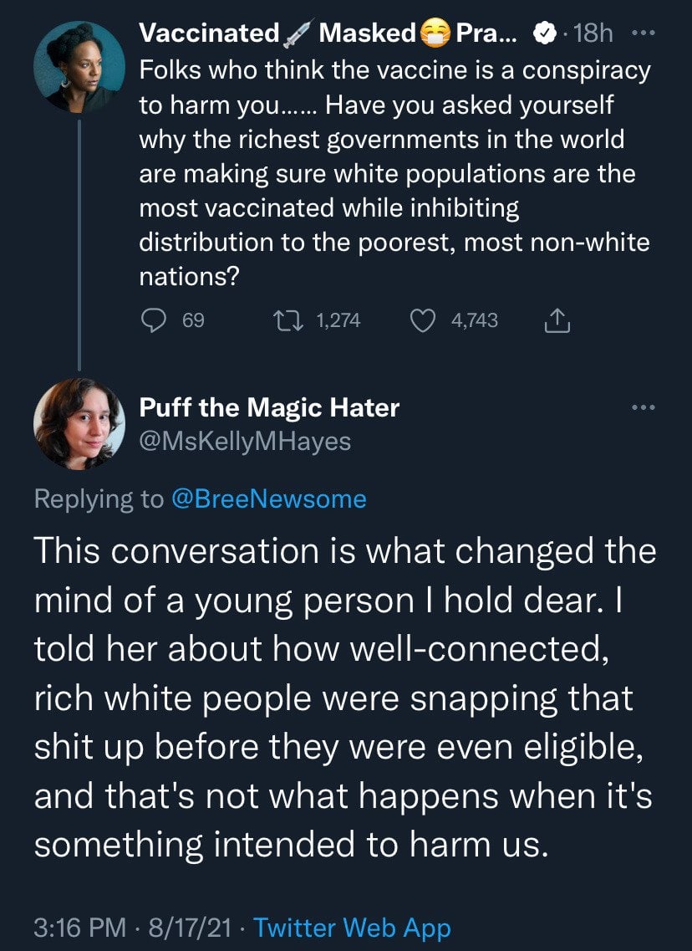Open the @MsKellyMHayes handle

245,441
